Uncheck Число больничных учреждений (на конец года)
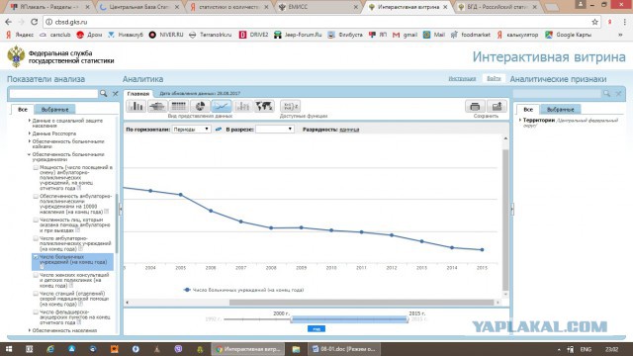 click(36, 257)
